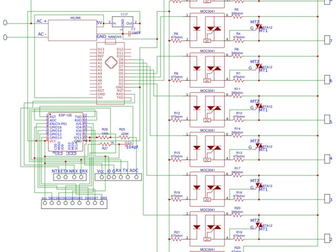This screenshot has height=252, width=336.
Task: Click the AC - input terminal circle
Action: [x=6, y=37]
